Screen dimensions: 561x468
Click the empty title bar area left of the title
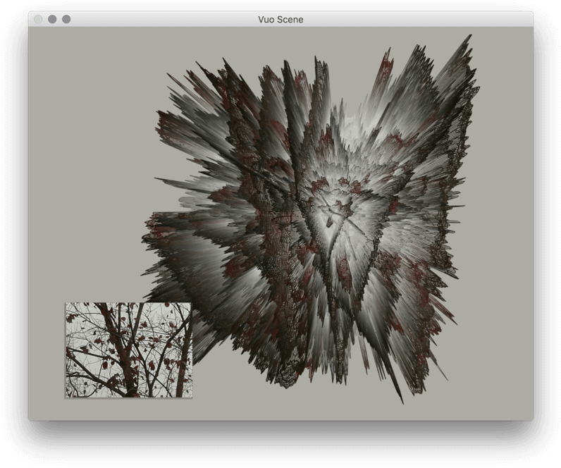click(162, 19)
